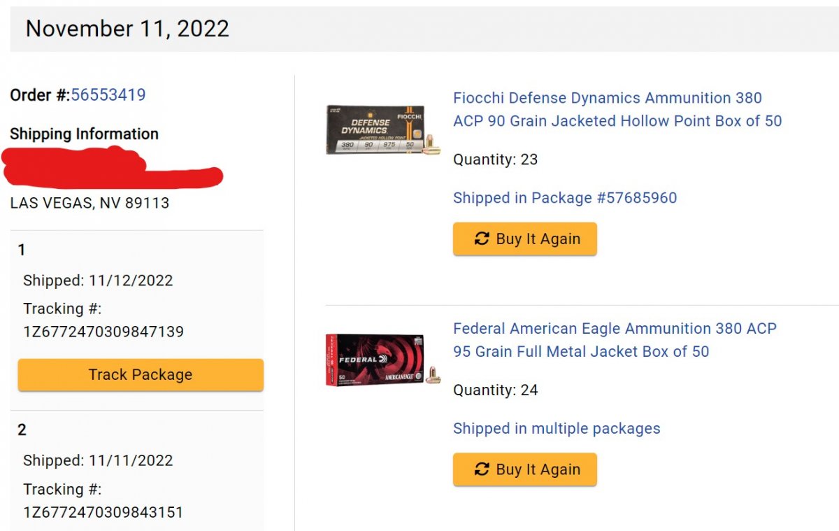Screen dimensions: 839x531
Task: Click Quantity: 24 text for Federal ammo
Action: point(496,390)
